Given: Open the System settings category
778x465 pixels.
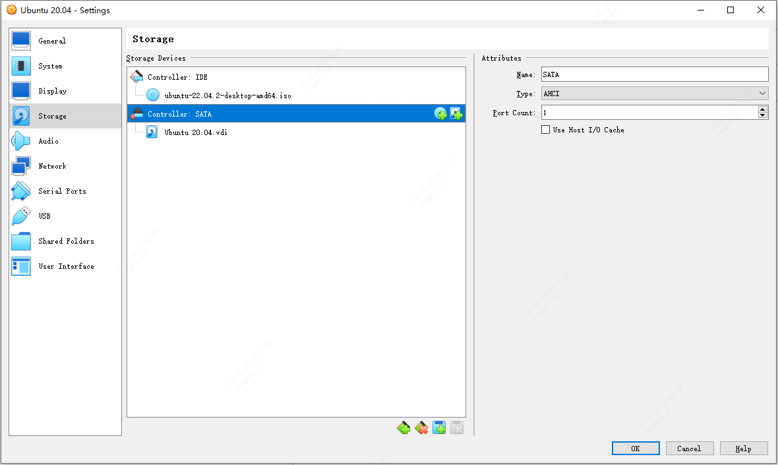Looking at the screenshot, I should [x=65, y=66].
